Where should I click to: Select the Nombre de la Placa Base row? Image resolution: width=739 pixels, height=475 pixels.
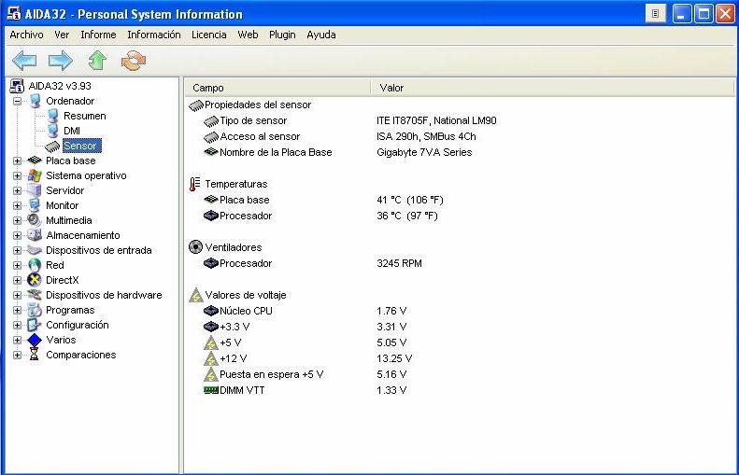tap(460, 152)
